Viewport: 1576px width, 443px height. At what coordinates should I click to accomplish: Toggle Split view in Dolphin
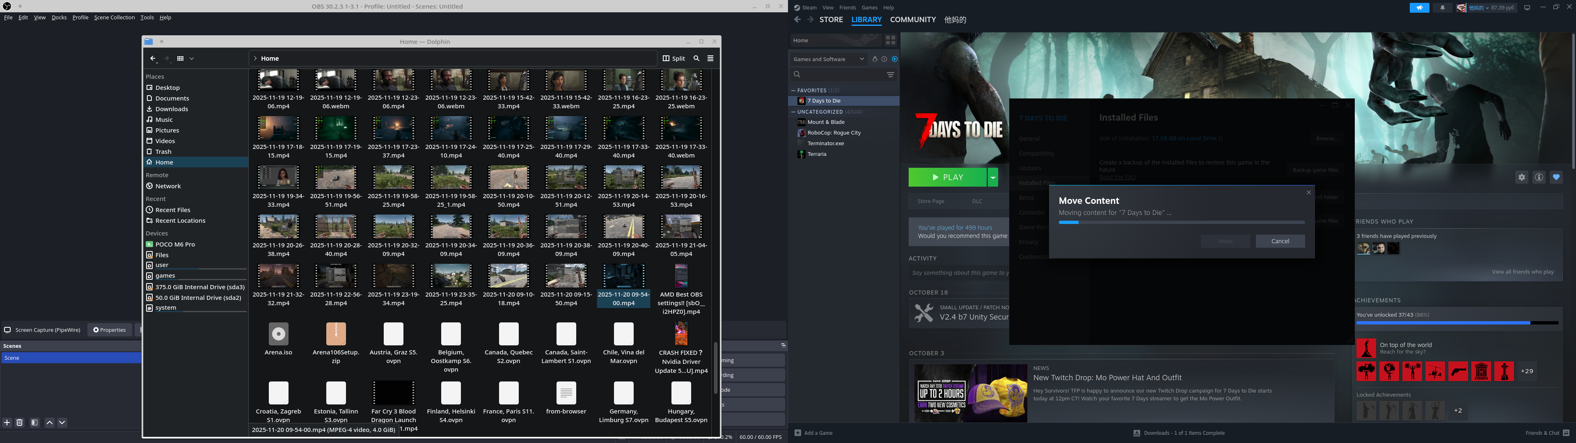(x=674, y=59)
